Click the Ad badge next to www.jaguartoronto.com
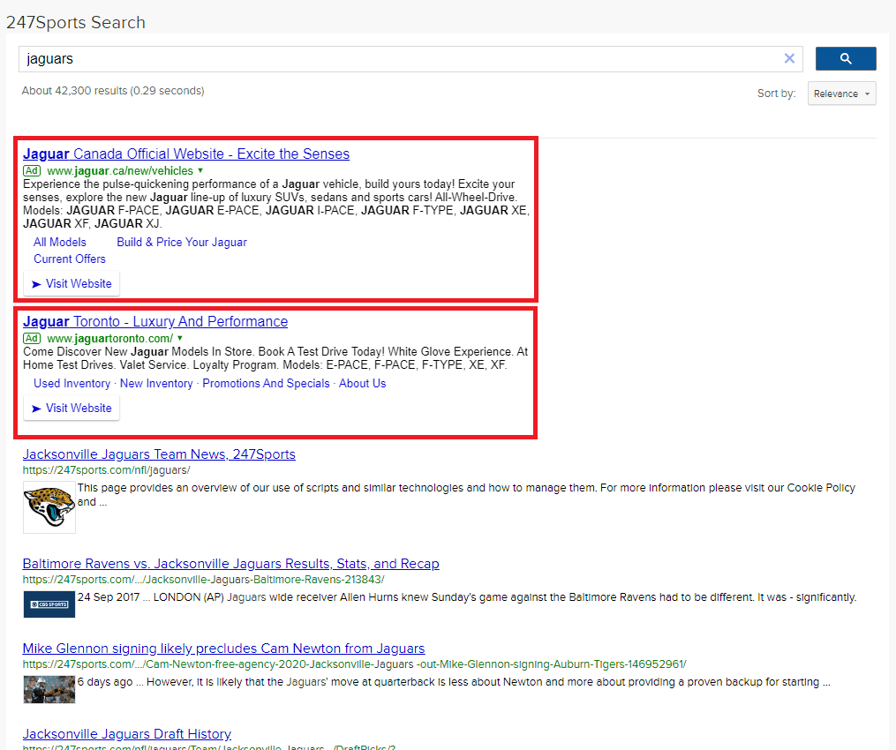This screenshot has width=896, height=750. pyautogui.click(x=32, y=338)
